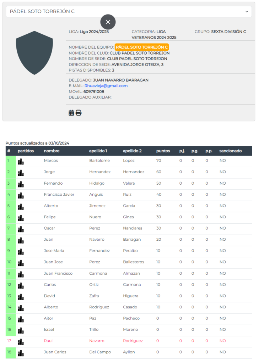Open match stats icon for Marcos Bartolome
Viewport: 259px width, 363px height.
coord(21,162)
